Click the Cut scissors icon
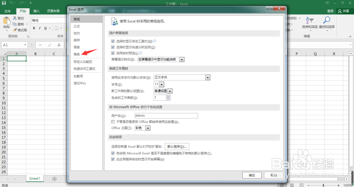Screen dimensions: 354x187 click(15, 18)
